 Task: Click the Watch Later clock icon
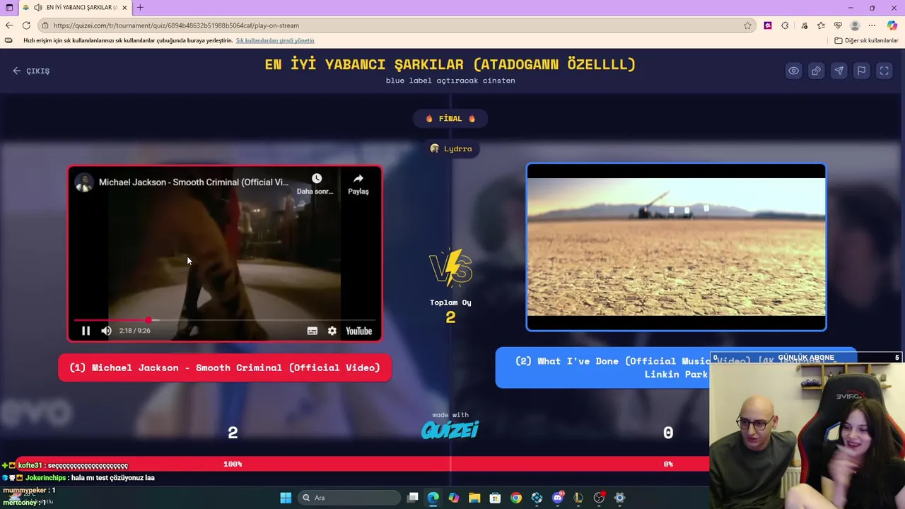tap(316, 179)
